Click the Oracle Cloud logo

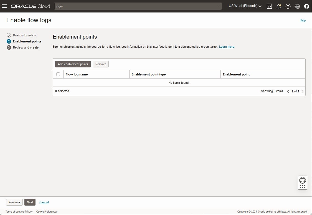tap(31, 6)
